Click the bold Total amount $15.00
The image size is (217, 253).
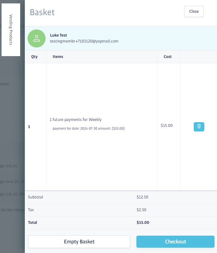[x=143, y=222]
